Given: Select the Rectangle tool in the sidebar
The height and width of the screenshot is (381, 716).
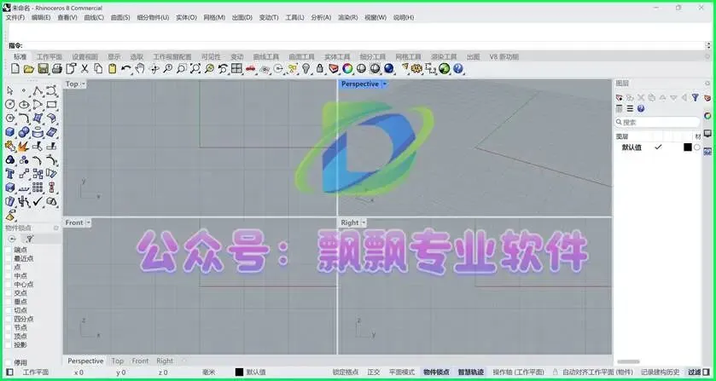Looking at the screenshot, I should (51, 105).
